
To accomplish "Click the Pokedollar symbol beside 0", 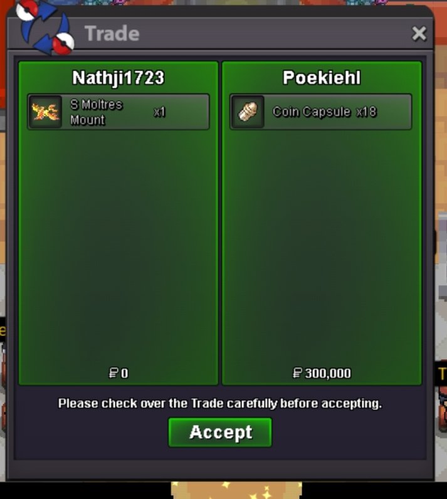I will coord(113,373).
